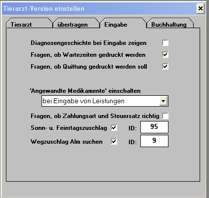Switch to the Tierarzt tab

pos(30,24)
